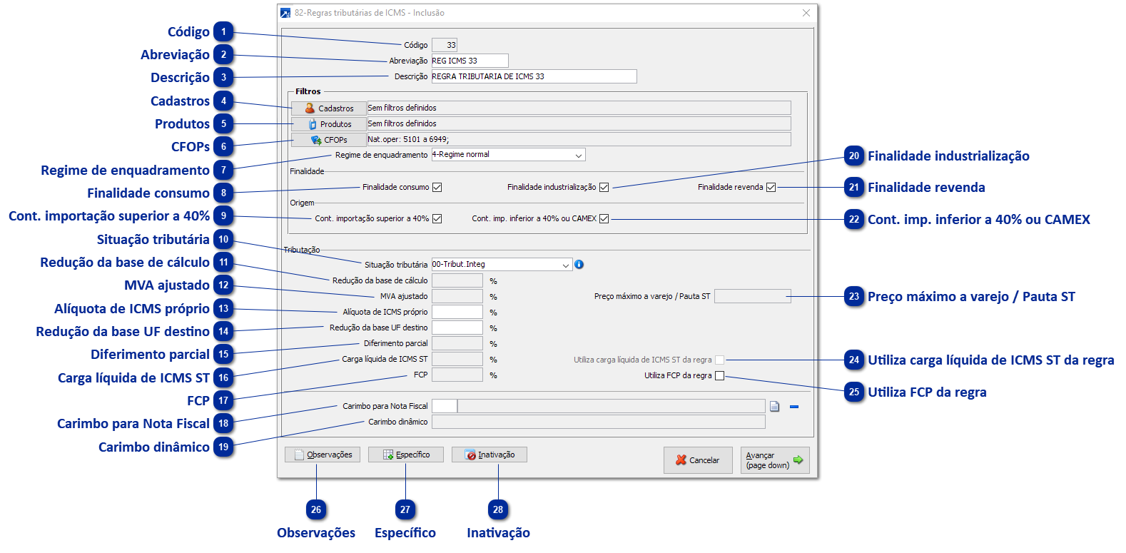Click the Diferimento parcial field
Screen dimensions: 1126x553
point(457,344)
